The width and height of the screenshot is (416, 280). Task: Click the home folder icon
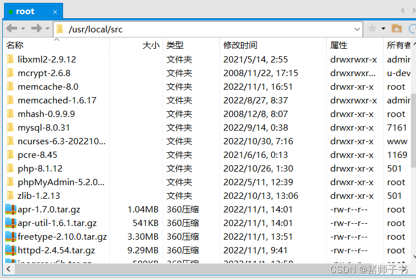[x=397, y=28]
